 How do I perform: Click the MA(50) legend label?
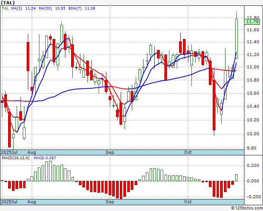(x=45, y=9)
